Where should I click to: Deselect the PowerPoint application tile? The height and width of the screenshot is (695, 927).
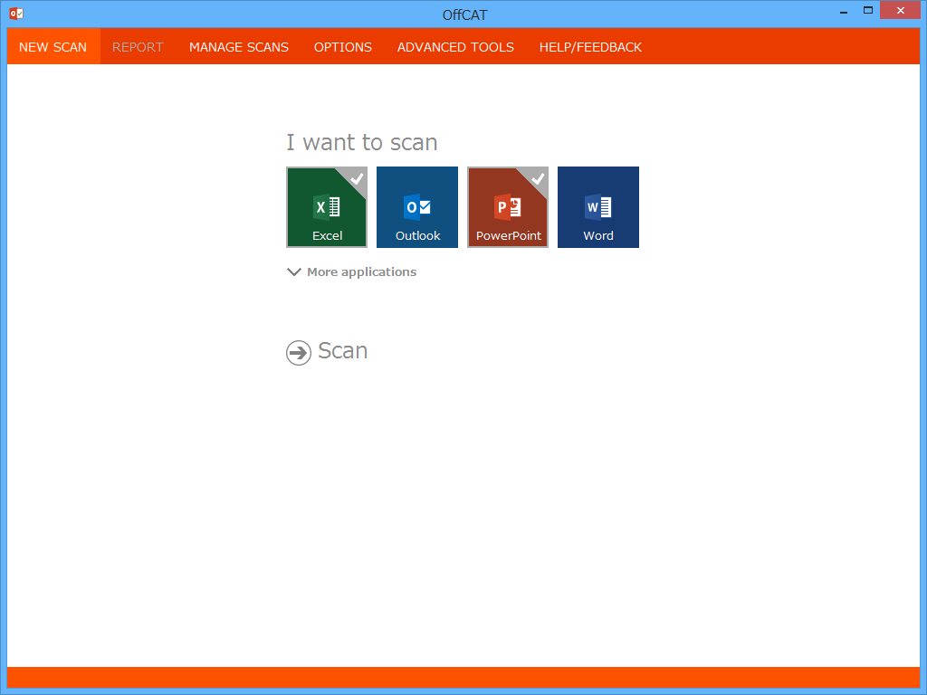pyautogui.click(x=508, y=207)
